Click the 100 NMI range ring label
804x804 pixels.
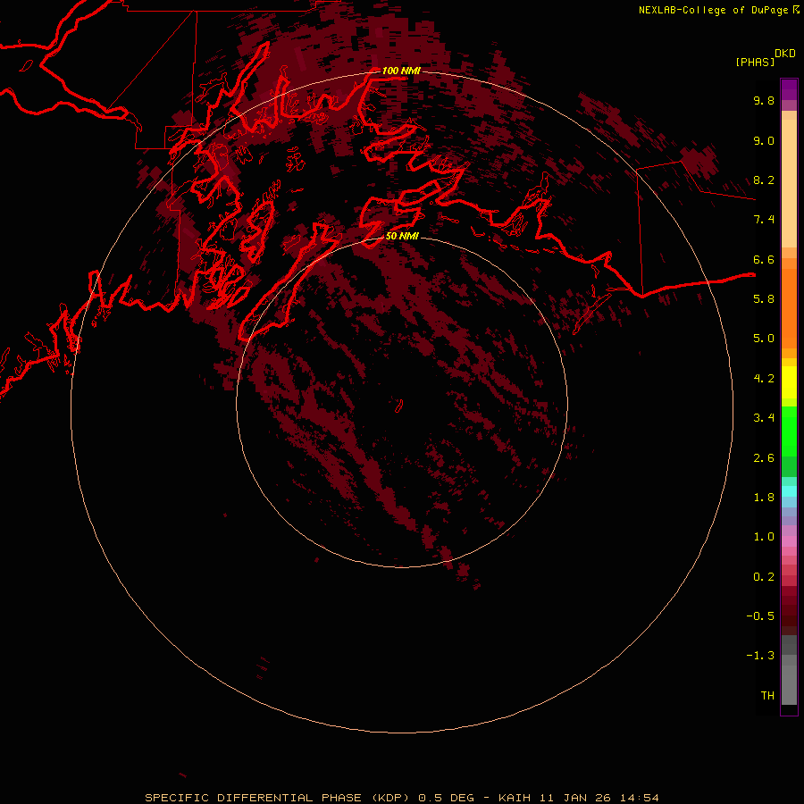(401, 71)
